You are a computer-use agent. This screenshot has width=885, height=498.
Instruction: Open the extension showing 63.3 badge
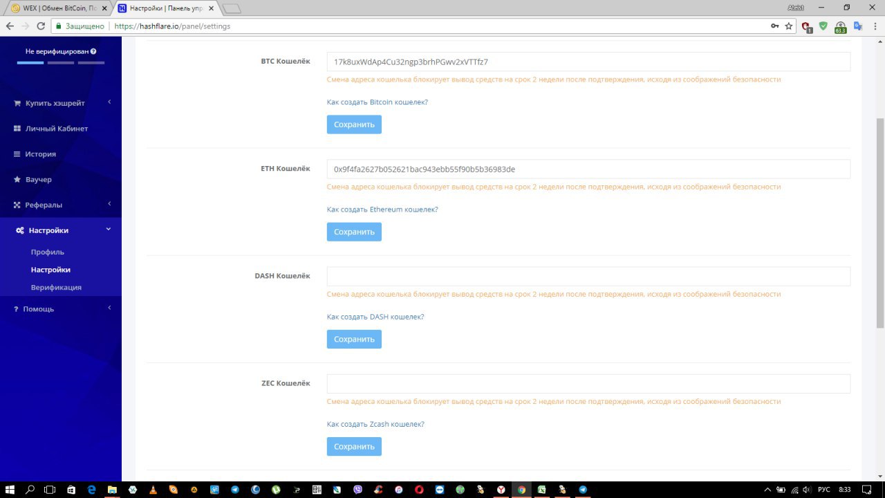[840, 27]
